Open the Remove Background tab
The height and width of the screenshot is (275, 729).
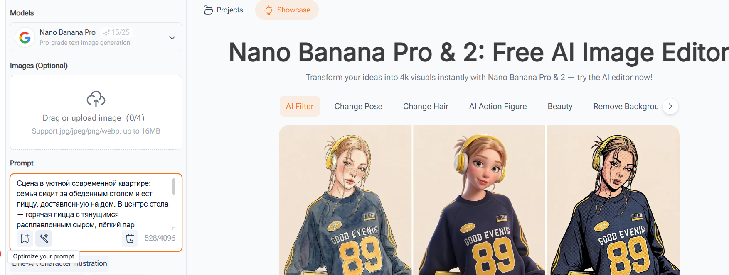tap(625, 106)
